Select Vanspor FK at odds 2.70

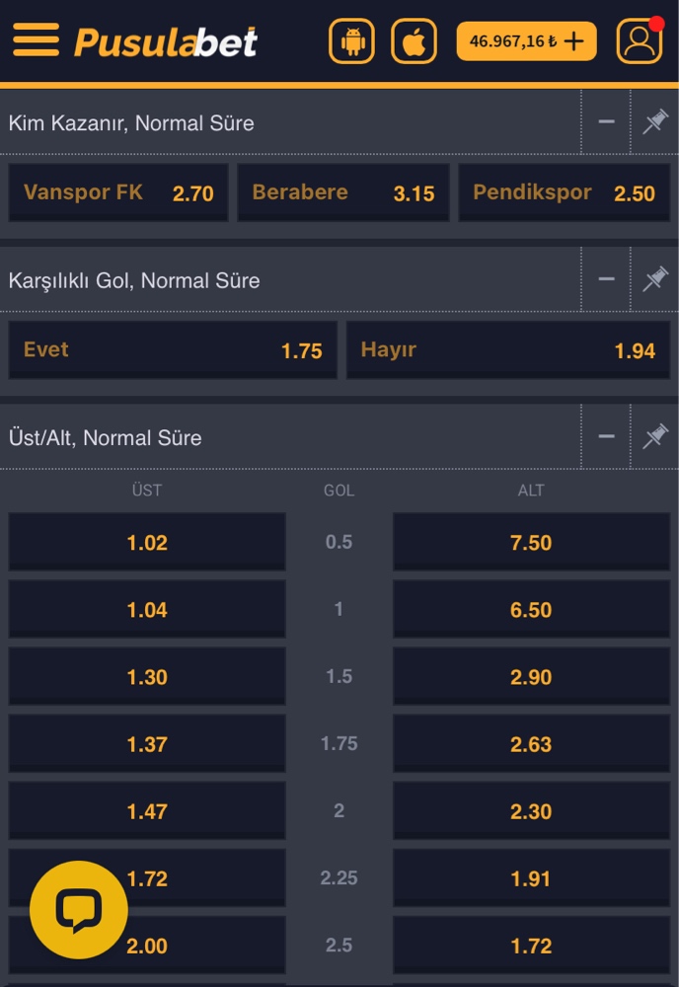tap(118, 192)
